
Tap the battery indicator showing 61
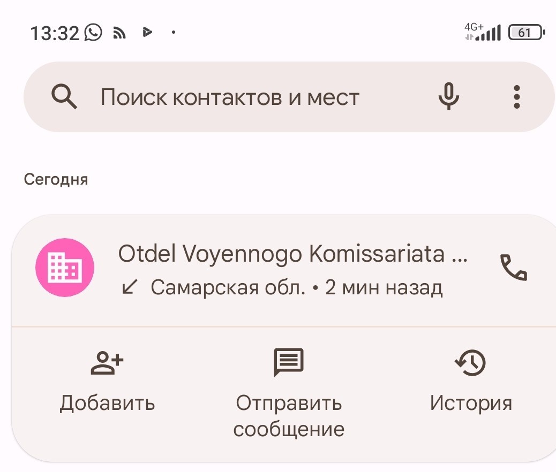[527, 32]
